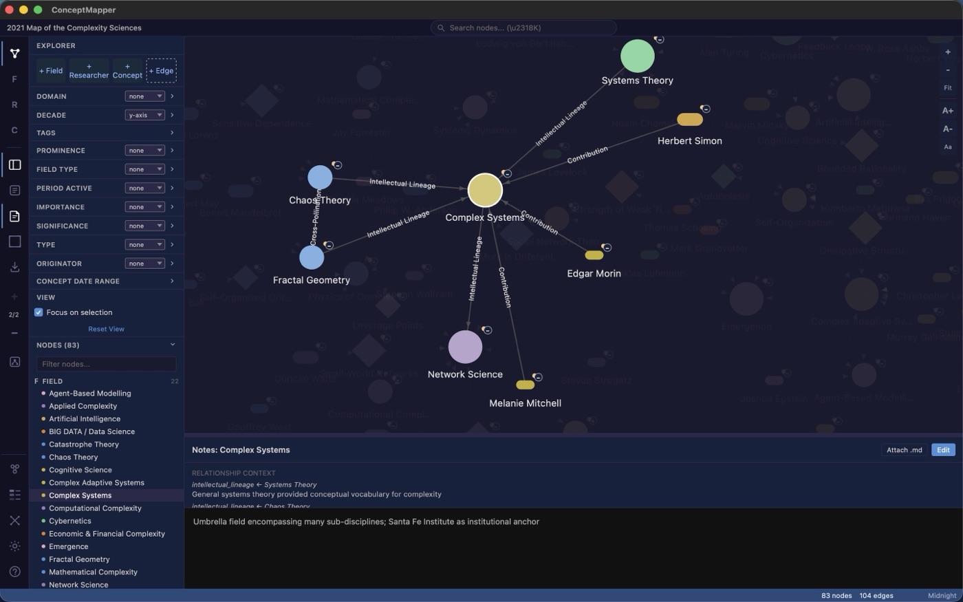Viewport: 963px width, 602px height.
Task: Collapse the Fractal Geometry node toggle
Action: point(328,246)
